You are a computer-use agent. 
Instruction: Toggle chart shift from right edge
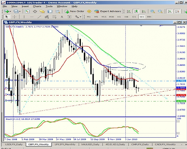click(177, 11)
